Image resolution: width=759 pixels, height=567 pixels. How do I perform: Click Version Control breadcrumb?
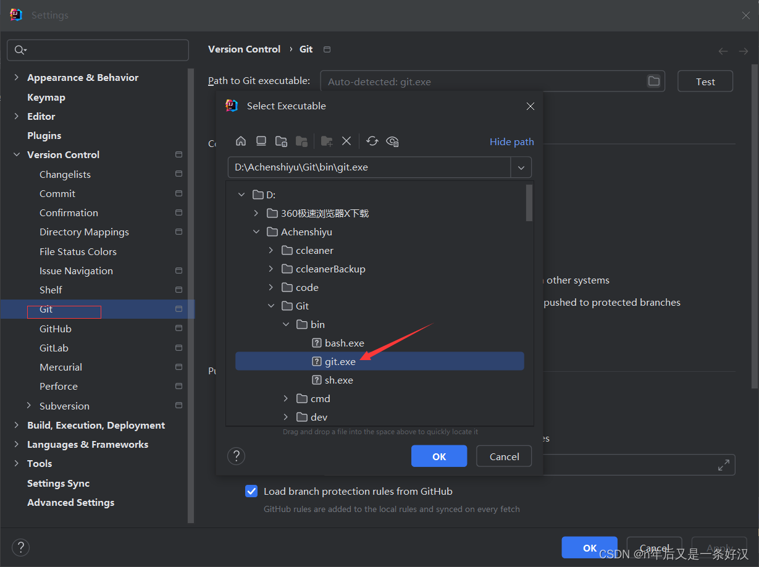pyautogui.click(x=245, y=49)
